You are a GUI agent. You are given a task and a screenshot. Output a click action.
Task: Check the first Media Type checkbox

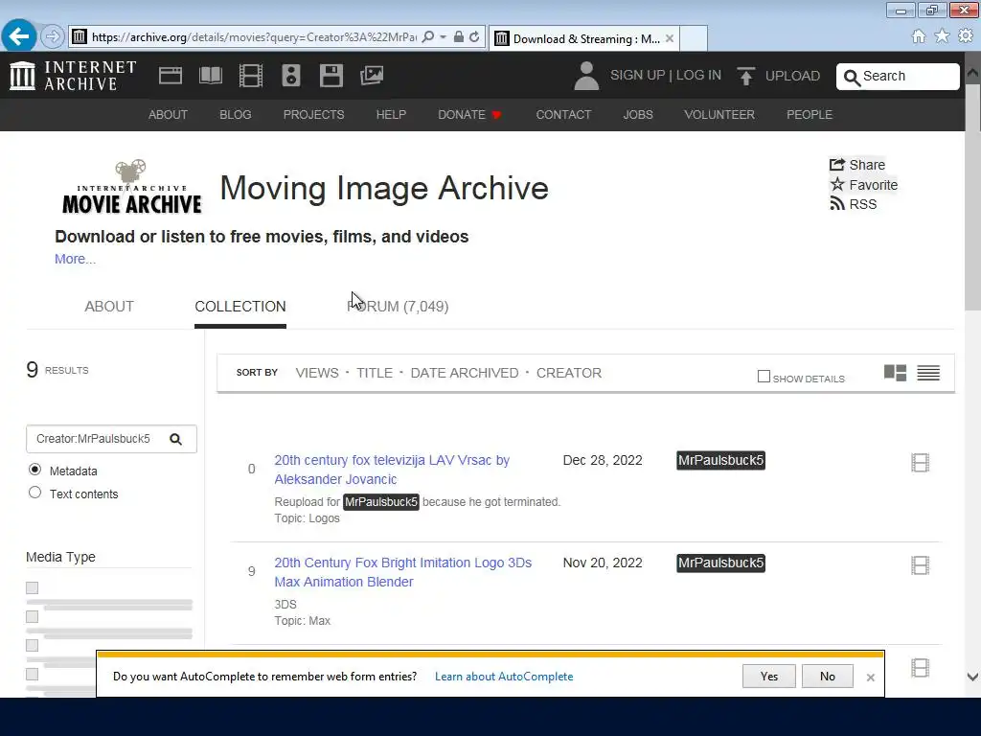click(32, 587)
